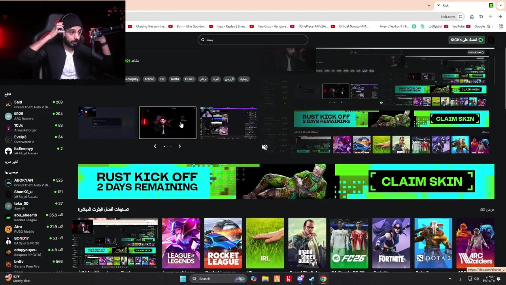
Task: Click the site settings icon beside kick.com
Action: pos(460,17)
